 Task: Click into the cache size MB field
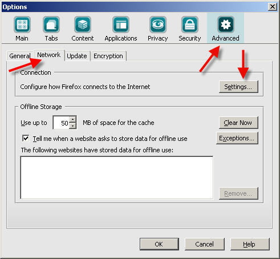tap(61, 123)
